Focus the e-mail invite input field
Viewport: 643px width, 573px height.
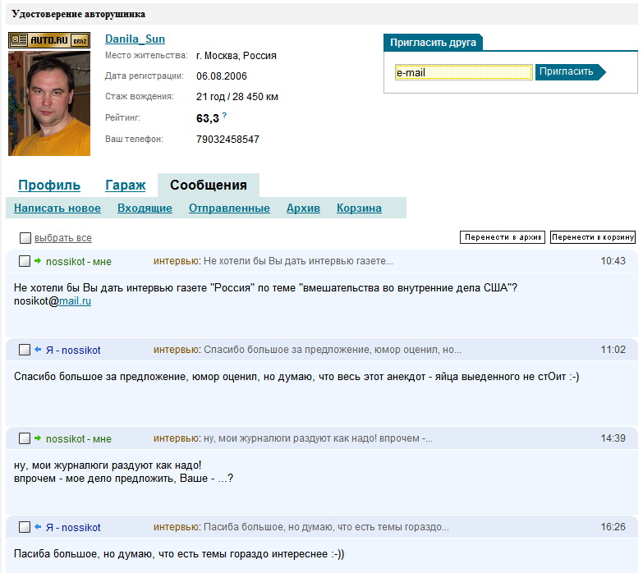click(464, 72)
